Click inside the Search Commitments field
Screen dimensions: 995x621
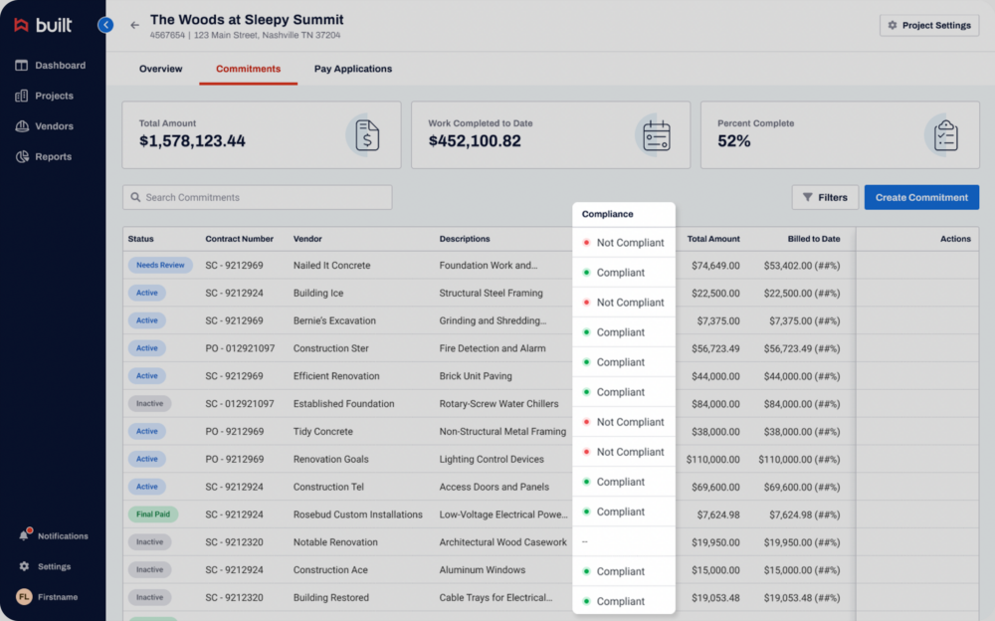pyautogui.click(x=257, y=197)
